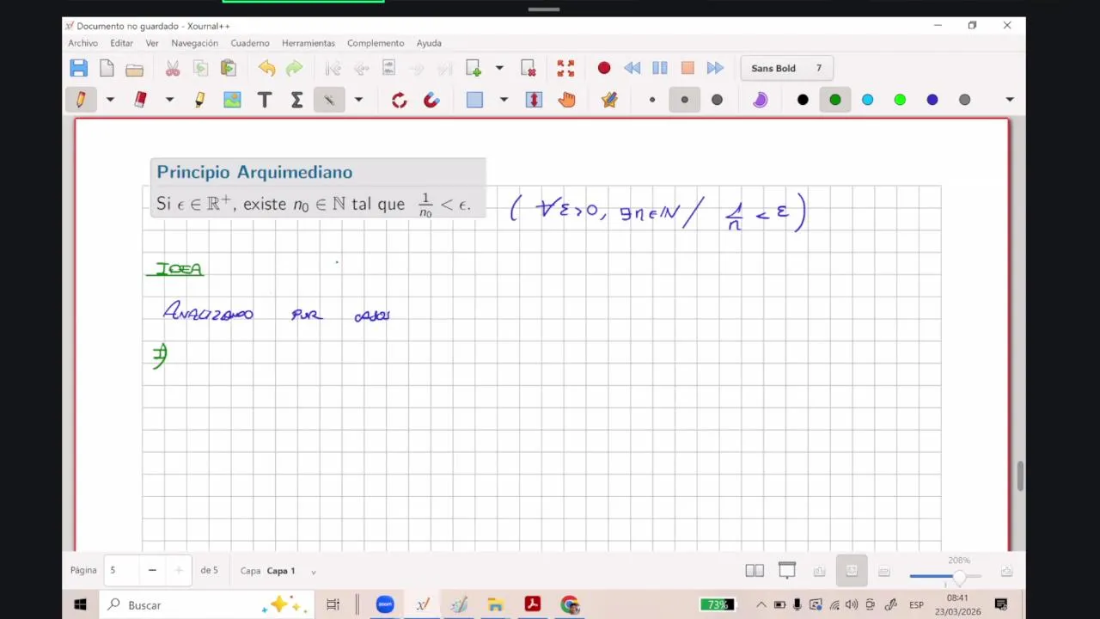Add a new page after the current one
The width and height of the screenshot is (1100, 619).
[473, 68]
